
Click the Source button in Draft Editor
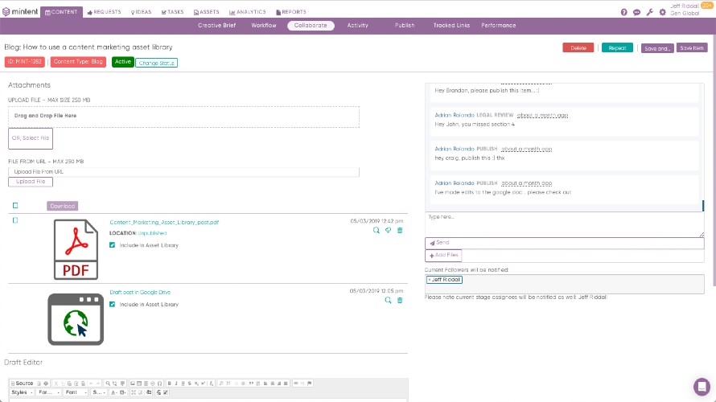point(22,384)
